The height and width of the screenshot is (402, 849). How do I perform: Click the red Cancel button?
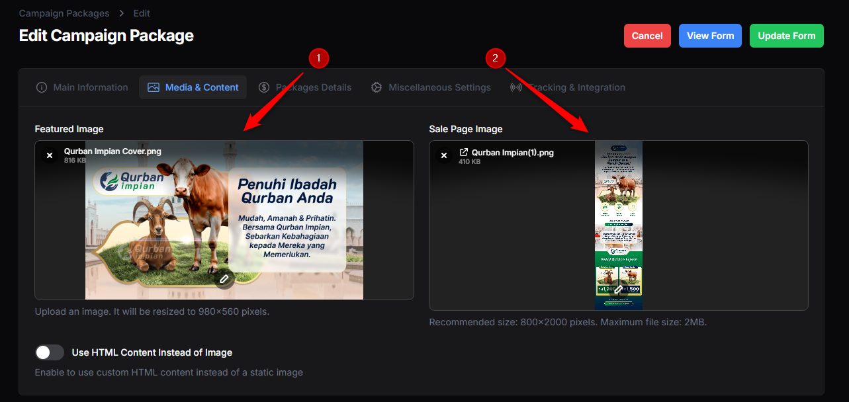tap(647, 36)
